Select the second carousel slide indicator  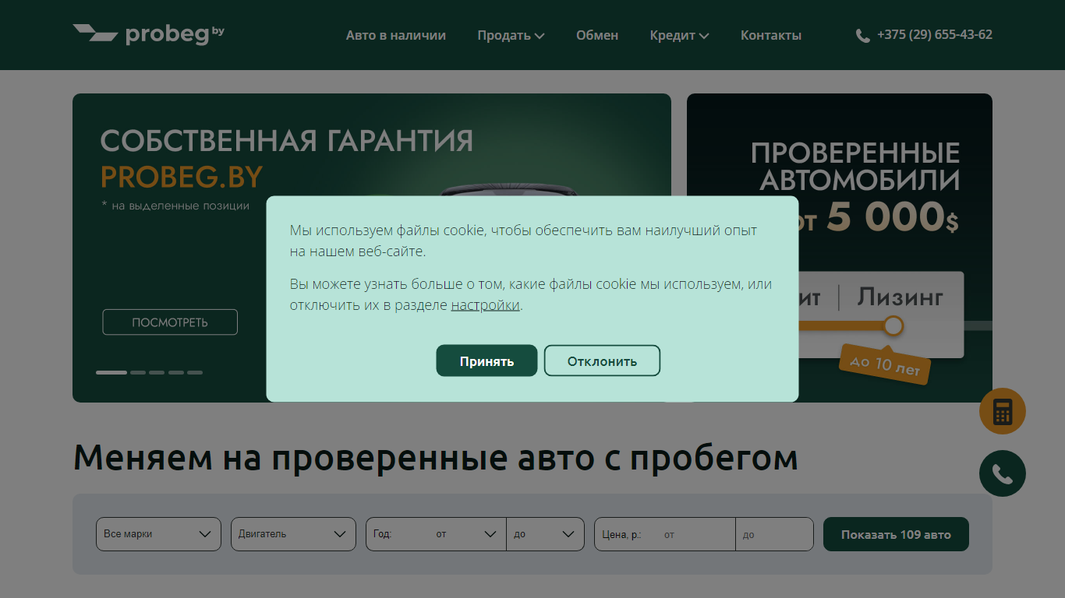138,372
